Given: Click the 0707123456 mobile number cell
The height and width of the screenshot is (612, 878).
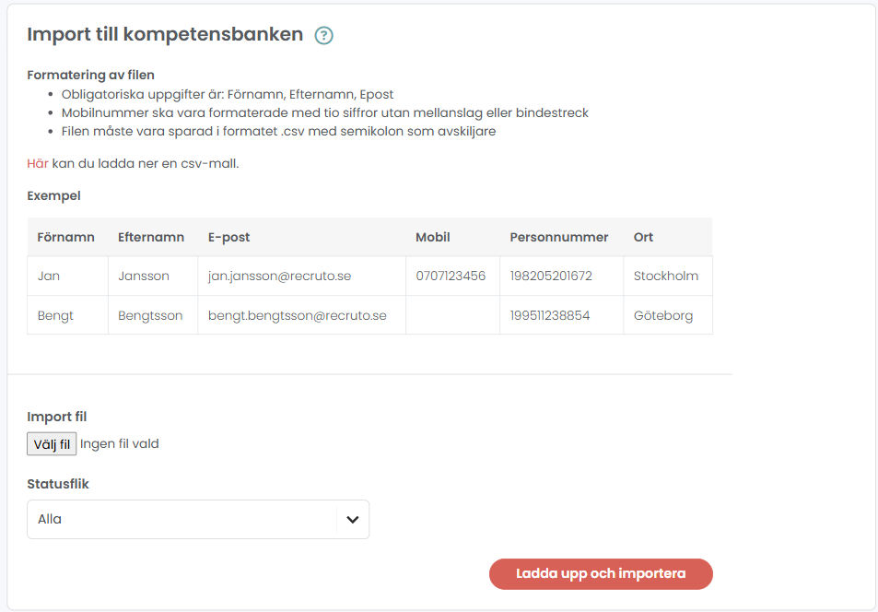Looking at the screenshot, I should pyautogui.click(x=453, y=276).
